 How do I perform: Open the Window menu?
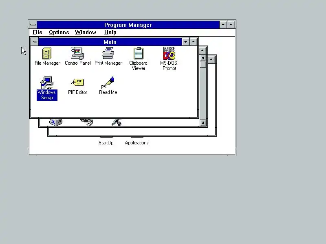pyautogui.click(x=86, y=33)
